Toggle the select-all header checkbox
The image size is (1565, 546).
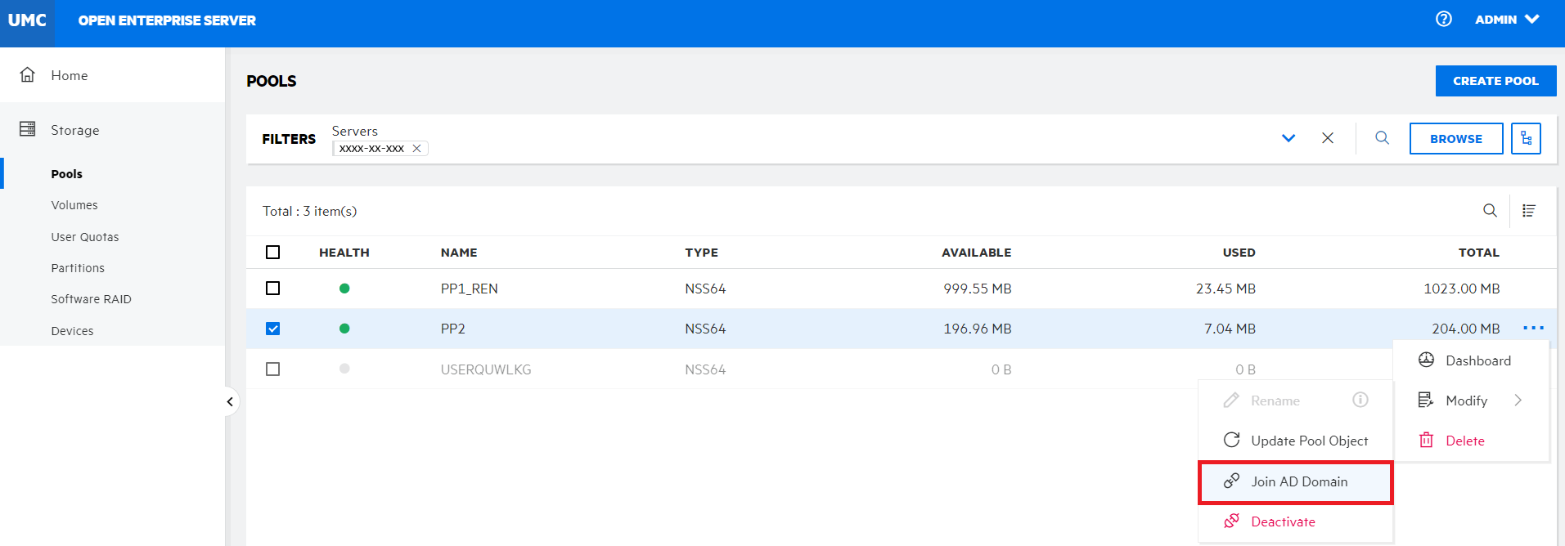(273, 253)
